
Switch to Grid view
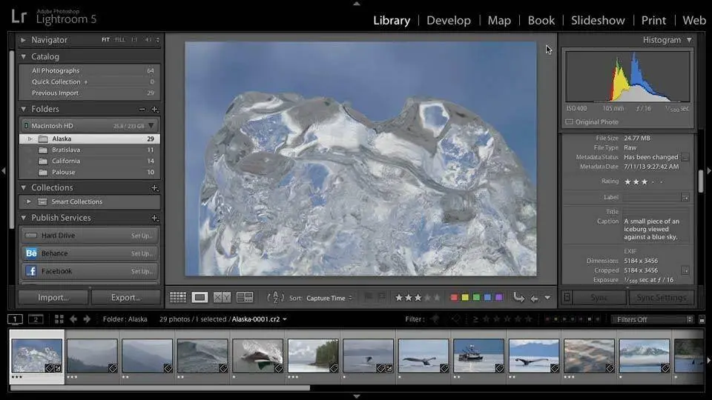tap(177, 298)
